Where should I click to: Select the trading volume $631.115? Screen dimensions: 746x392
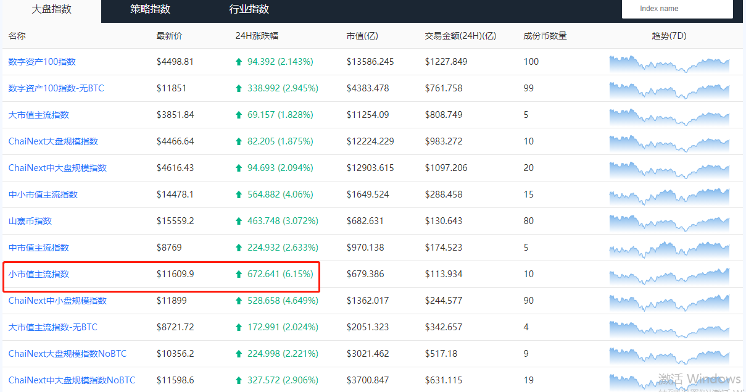point(444,380)
